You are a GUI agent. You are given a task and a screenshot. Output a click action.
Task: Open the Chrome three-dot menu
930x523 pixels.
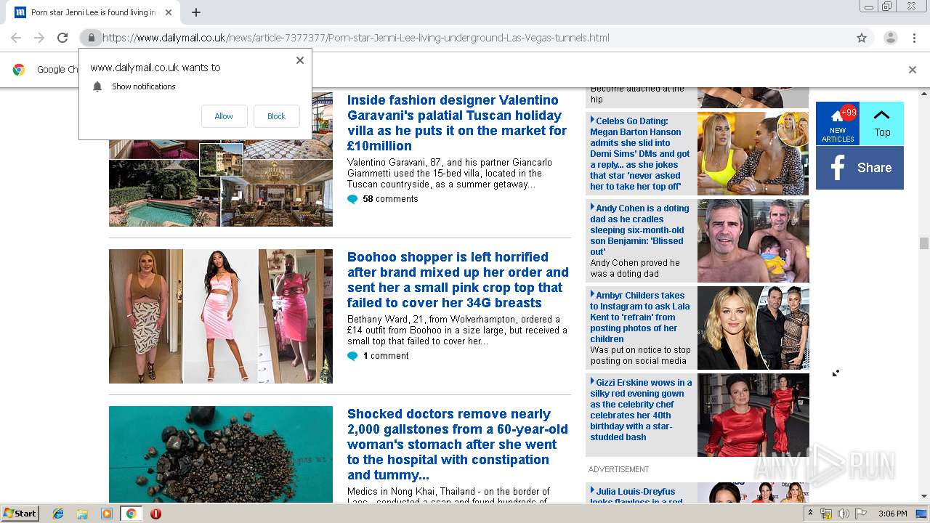point(914,38)
